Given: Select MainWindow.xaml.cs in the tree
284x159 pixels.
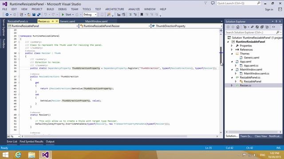Looking at the screenshot, I should pos(256,74).
